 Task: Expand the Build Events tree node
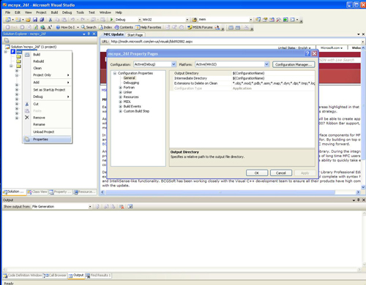(121, 107)
